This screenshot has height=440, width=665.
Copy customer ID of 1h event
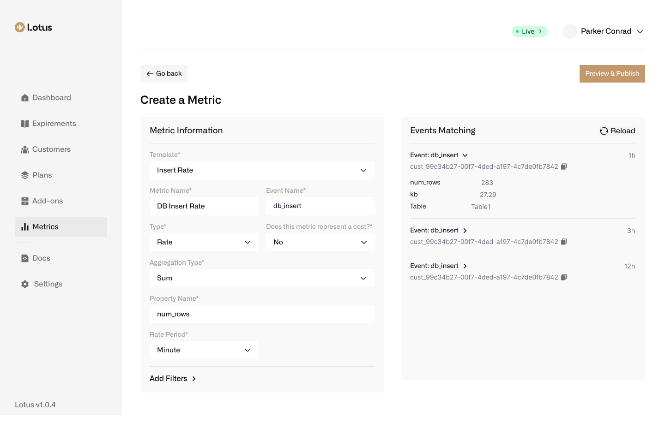[564, 166]
